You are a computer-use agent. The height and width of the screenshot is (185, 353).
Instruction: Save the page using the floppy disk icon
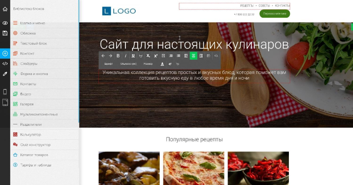[5, 33]
